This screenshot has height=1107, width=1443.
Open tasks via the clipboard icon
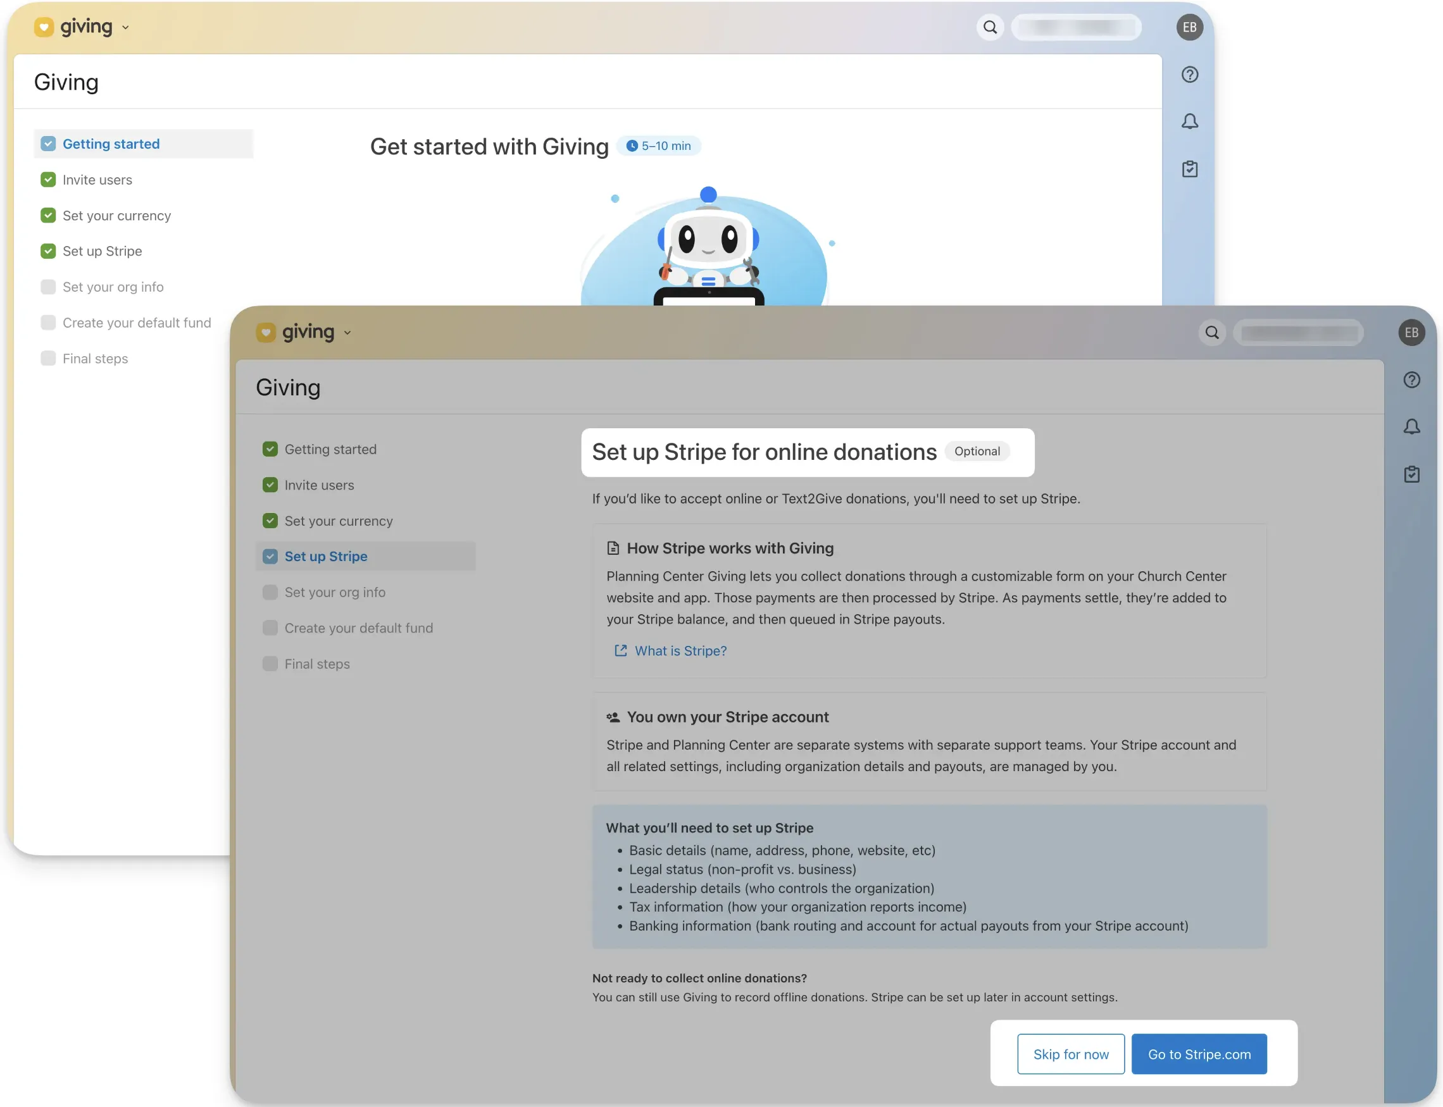(x=1413, y=474)
